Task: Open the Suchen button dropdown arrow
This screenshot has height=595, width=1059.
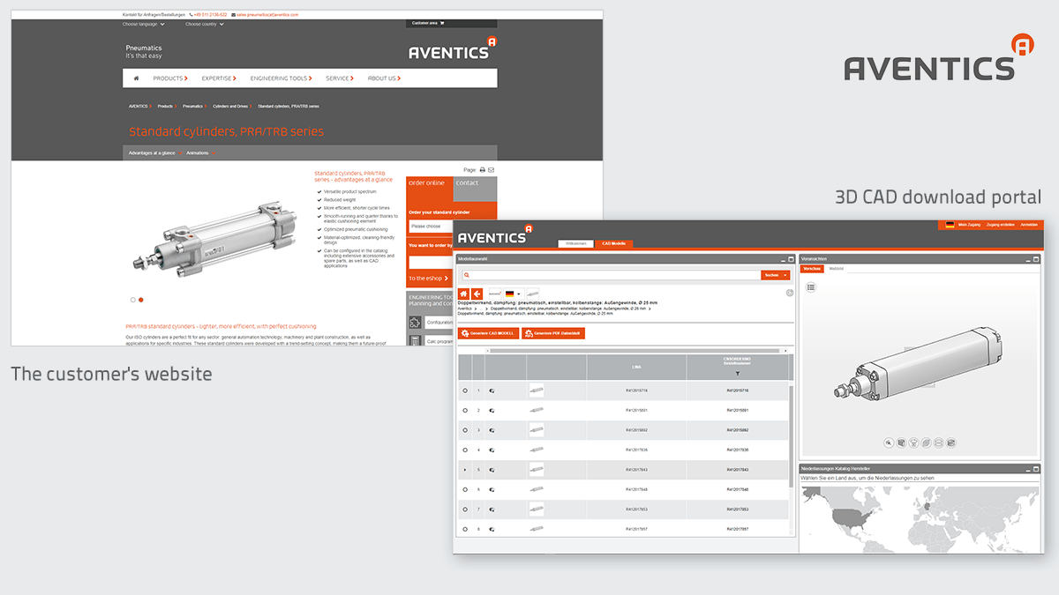Action: (x=785, y=273)
